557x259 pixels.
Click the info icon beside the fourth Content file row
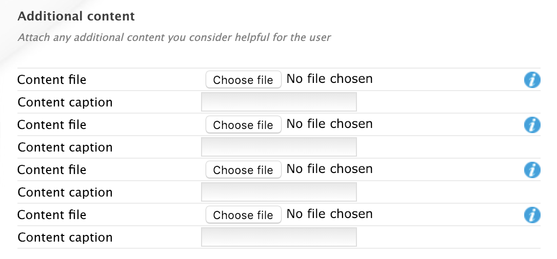(x=532, y=215)
